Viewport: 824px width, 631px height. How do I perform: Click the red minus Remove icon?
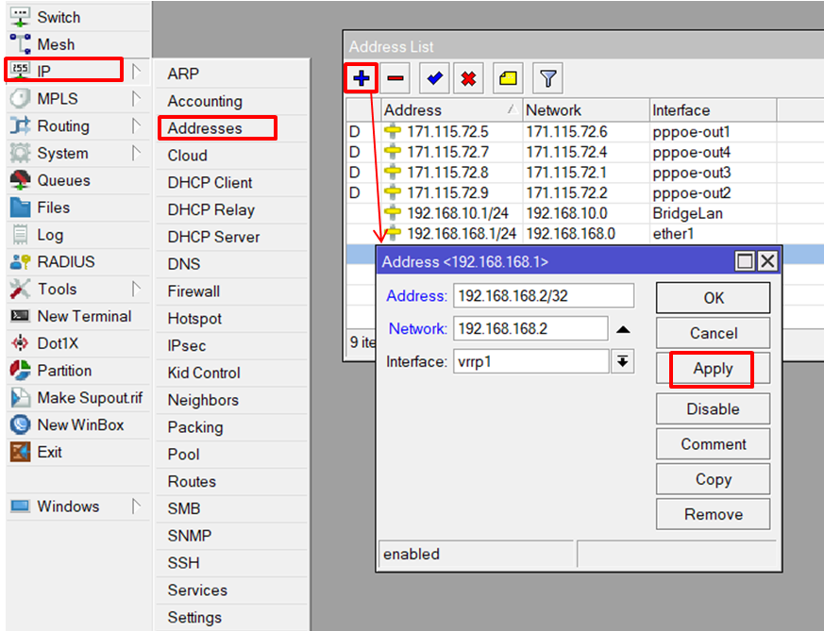tap(396, 78)
